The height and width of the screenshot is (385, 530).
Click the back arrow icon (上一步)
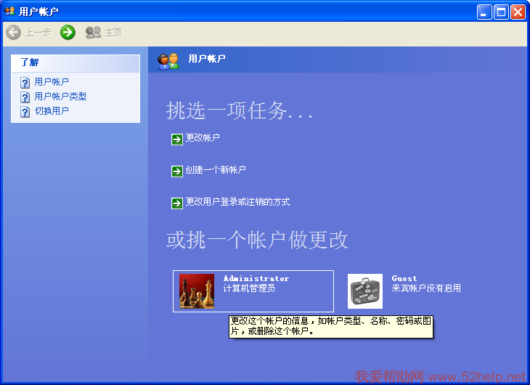(x=13, y=32)
